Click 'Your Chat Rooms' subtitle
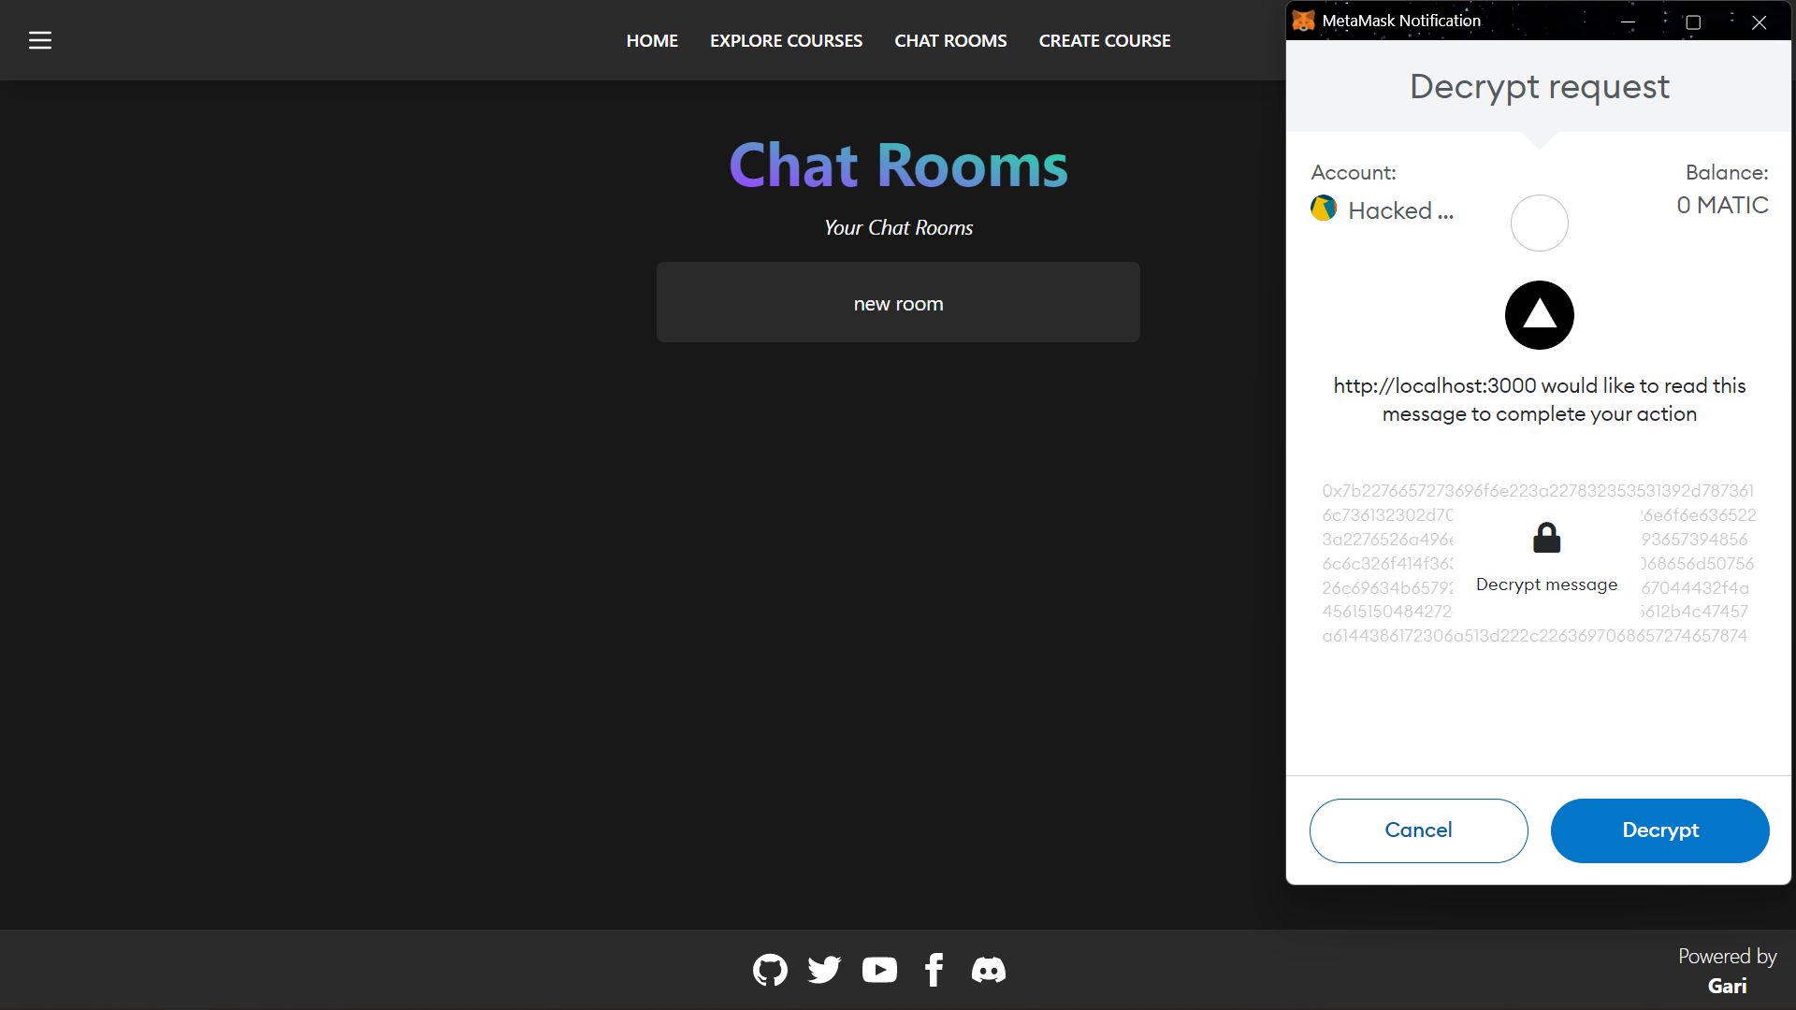1796x1010 pixels. click(898, 227)
